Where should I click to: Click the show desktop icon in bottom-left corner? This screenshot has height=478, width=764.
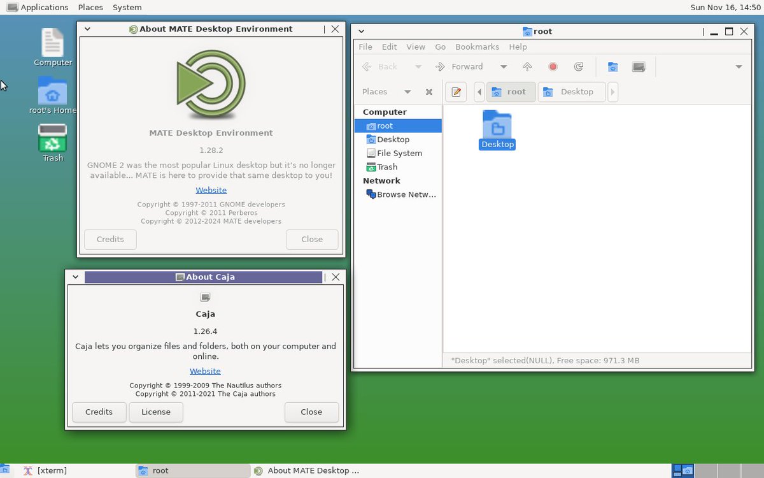pyautogui.click(x=5, y=470)
